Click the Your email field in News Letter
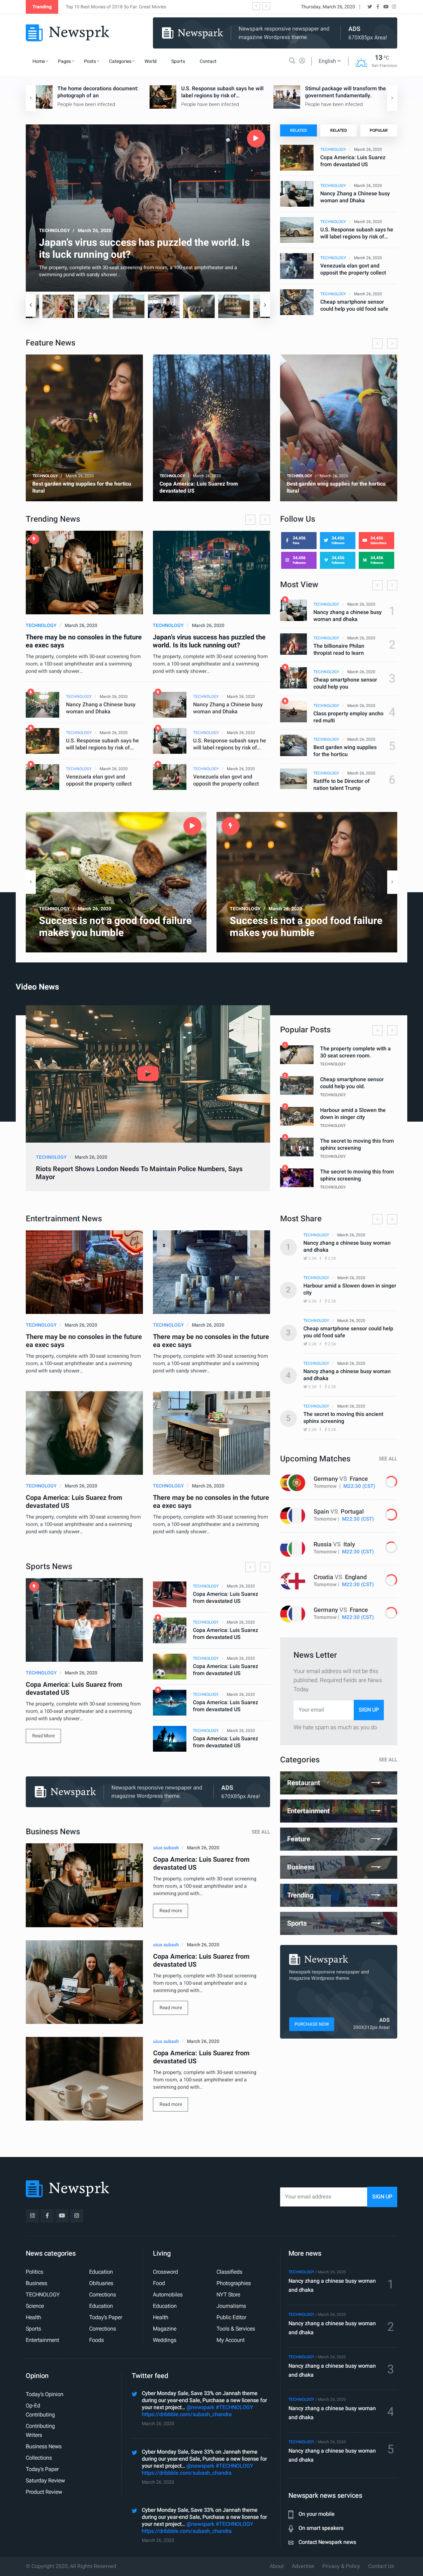423x2576 pixels. (x=323, y=1710)
